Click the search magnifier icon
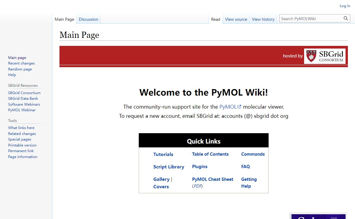The image size is (355, 219). pos(346,19)
